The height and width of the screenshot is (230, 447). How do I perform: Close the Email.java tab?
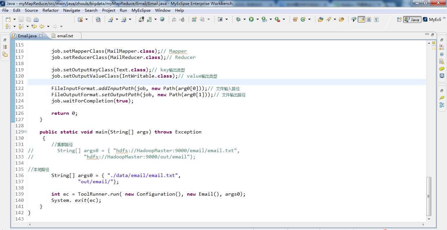41,36
